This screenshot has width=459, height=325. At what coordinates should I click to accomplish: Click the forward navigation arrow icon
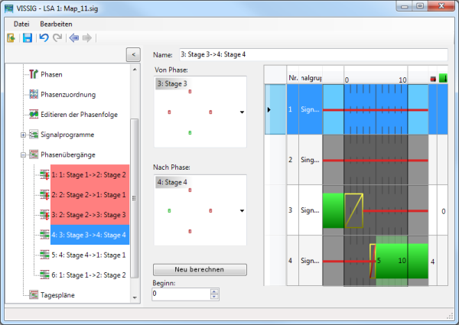(86, 38)
